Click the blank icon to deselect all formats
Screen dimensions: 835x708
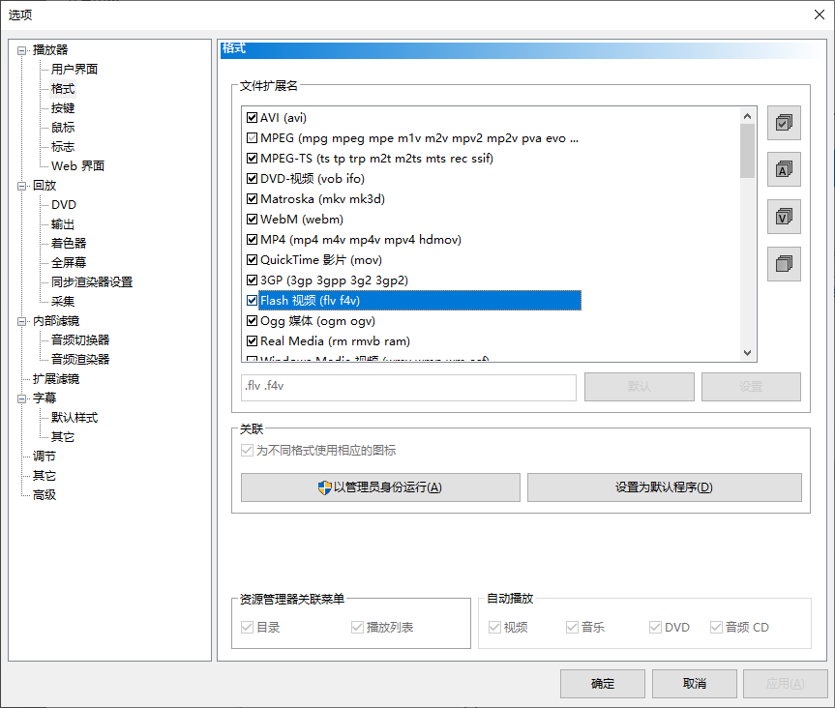(x=784, y=263)
